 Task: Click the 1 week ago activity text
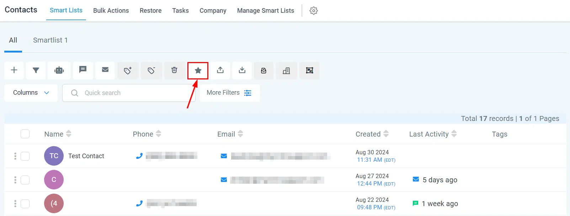tap(440, 204)
